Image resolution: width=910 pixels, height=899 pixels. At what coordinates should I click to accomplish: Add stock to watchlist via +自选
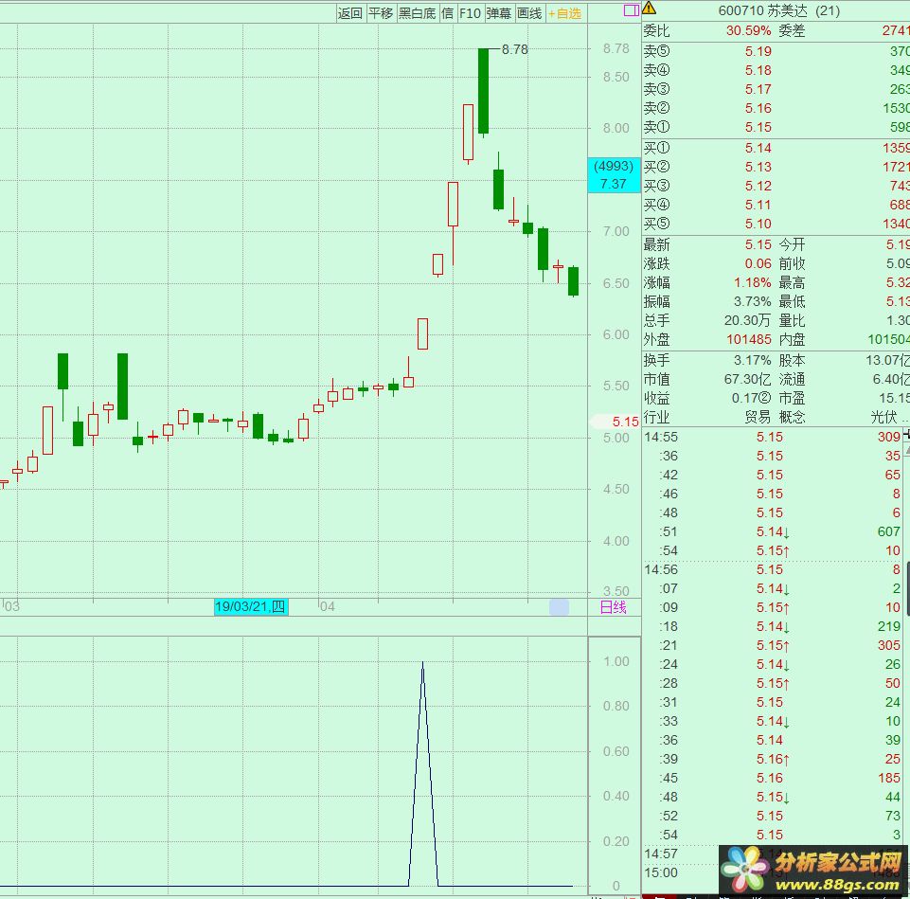[x=564, y=13]
